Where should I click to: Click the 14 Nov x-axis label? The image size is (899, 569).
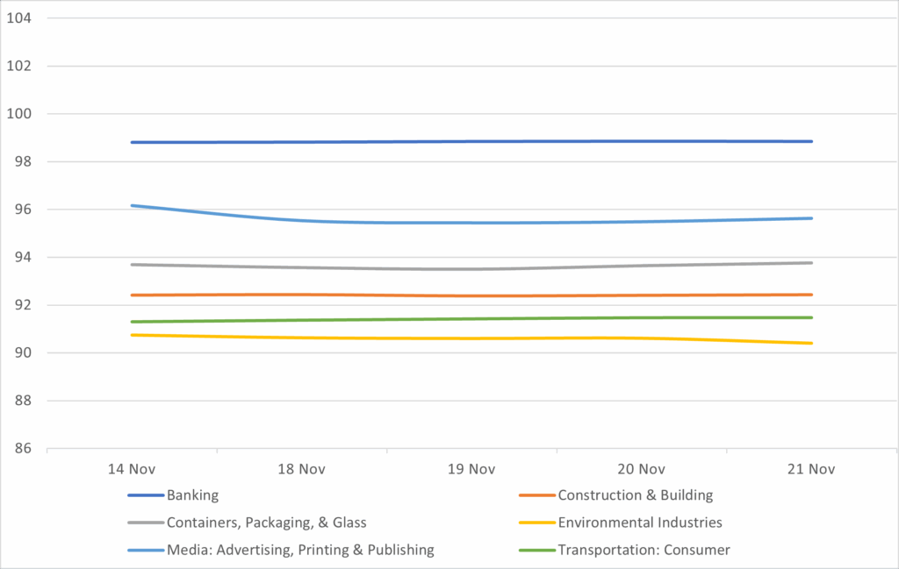tap(132, 469)
